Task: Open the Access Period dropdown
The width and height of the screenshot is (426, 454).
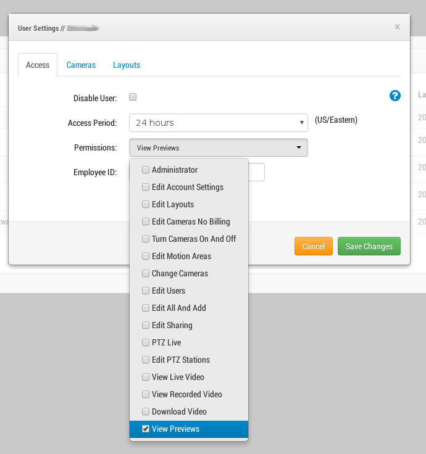Action: pyautogui.click(x=218, y=123)
